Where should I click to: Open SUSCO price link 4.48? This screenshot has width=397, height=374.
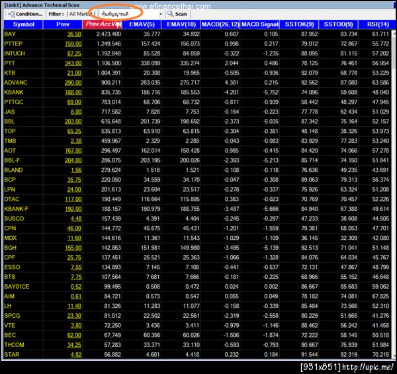point(76,219)
